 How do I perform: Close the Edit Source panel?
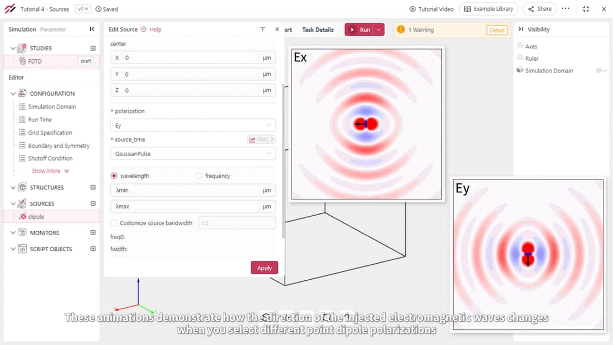click(277, 30)
